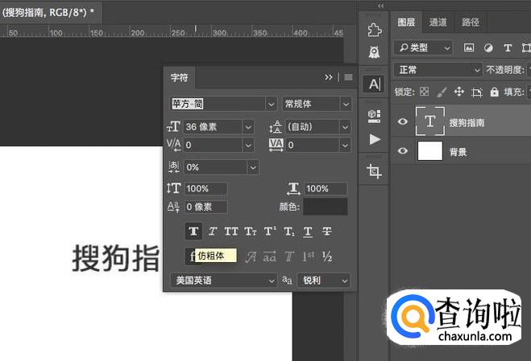Screen dimensions: 531x361
Task: Click baseline shift icon
Action: coord(173,207)
